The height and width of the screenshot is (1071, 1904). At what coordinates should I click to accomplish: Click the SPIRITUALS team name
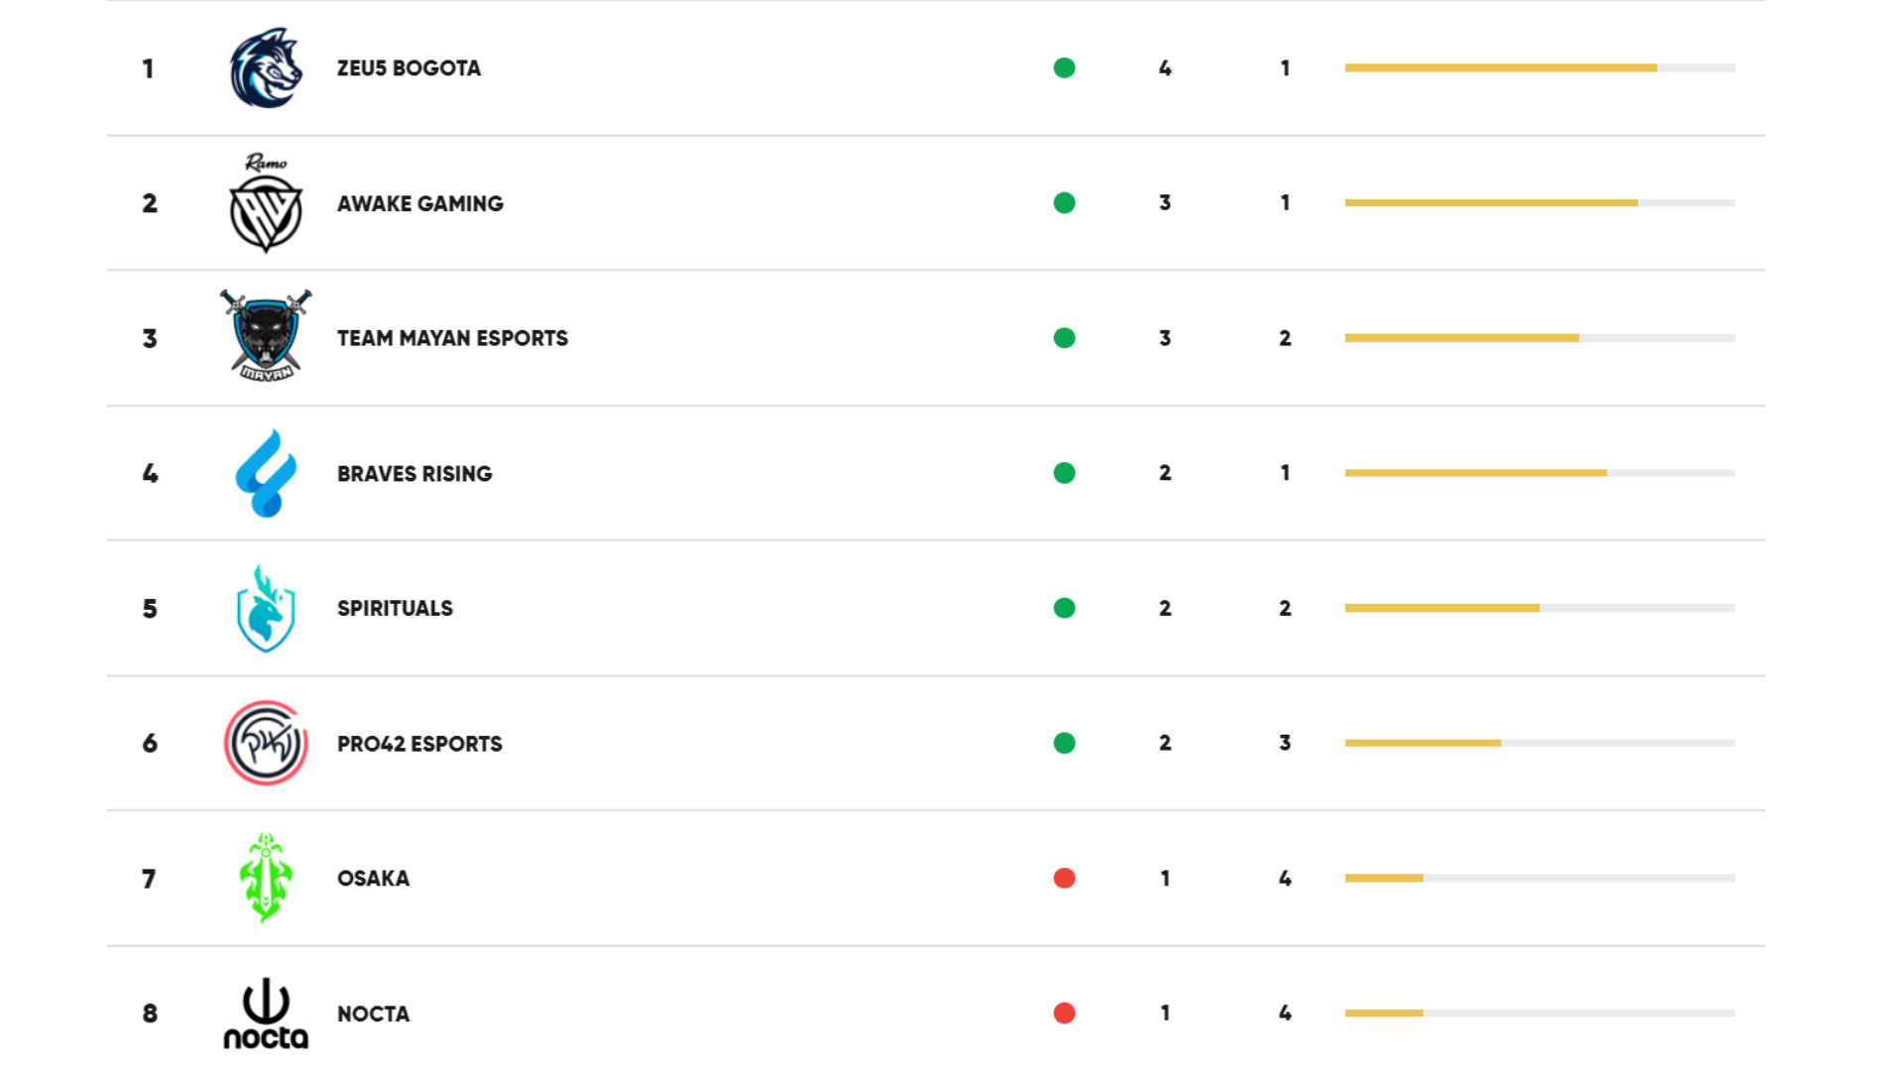coord(395,609)
